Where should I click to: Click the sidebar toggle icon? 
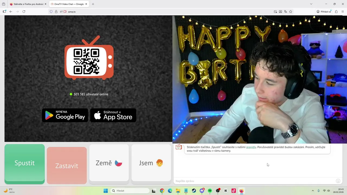4,12
